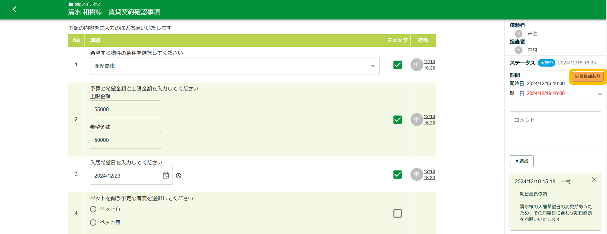Uncheck the checkbox for task 1
This screenshot has width=607, height=234.
[397, 65]
